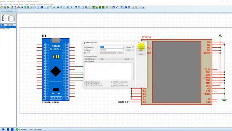232x131 pixels.
Task: Click the power terminal arrow symbol
Action: pos(220,36)
